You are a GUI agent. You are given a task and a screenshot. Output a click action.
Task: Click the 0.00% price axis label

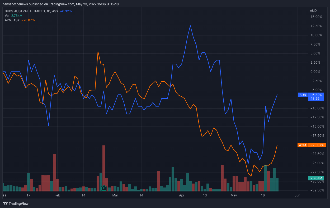317,72
